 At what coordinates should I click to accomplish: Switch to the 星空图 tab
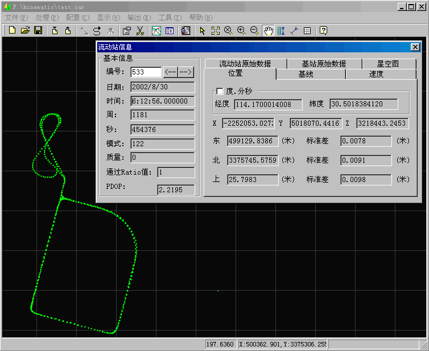(388, 64)
